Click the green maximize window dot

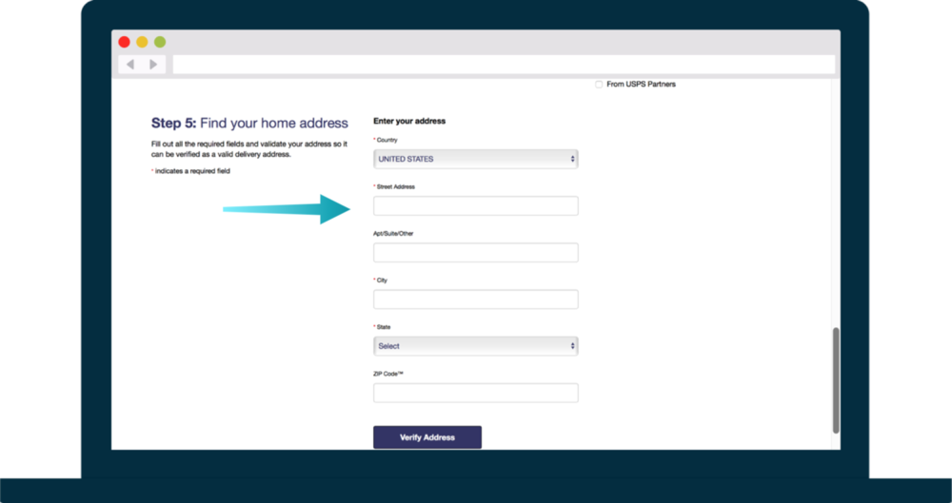coord(160,42)
